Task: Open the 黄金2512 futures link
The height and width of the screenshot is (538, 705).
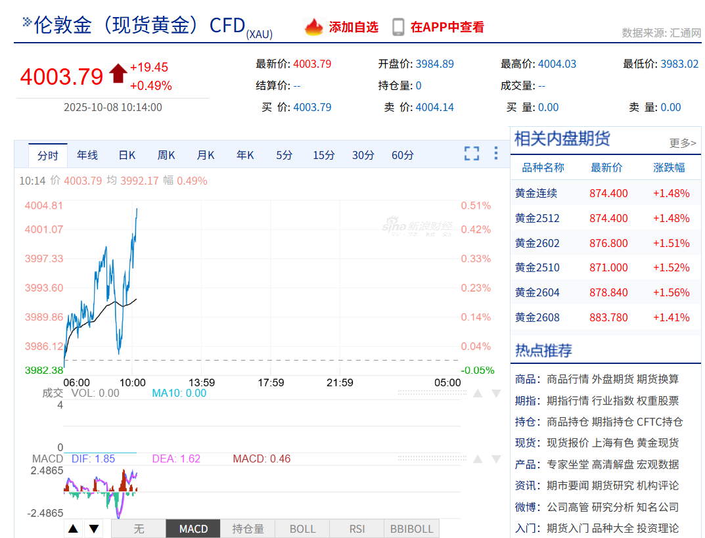Action: click(x=537, y=219)
